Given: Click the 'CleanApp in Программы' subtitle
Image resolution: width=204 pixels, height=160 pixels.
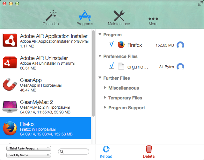Looking at the screenshot, I should coord(41,85).
